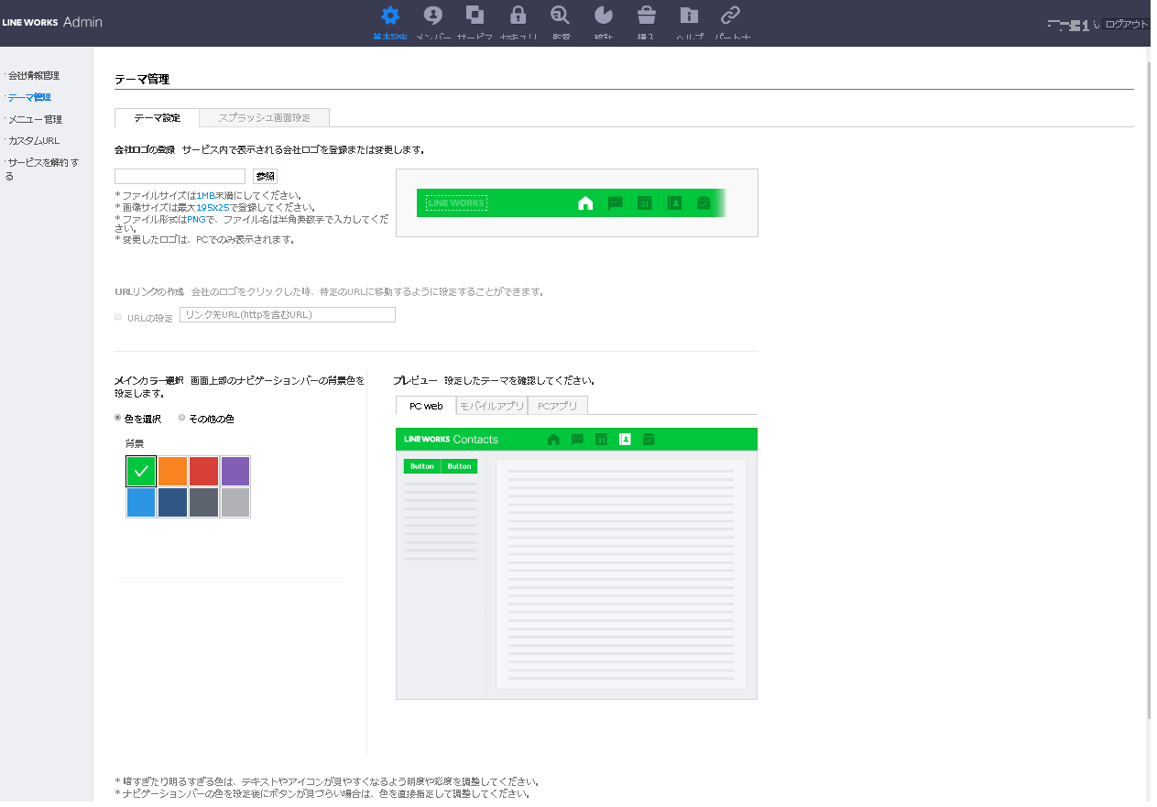Click the ログアウト button
Viewport: 1157px width, 807px height.
coord(1125,25)
